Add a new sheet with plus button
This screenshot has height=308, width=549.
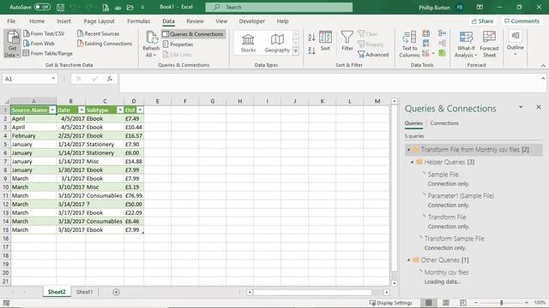click(x=116, y=292)
